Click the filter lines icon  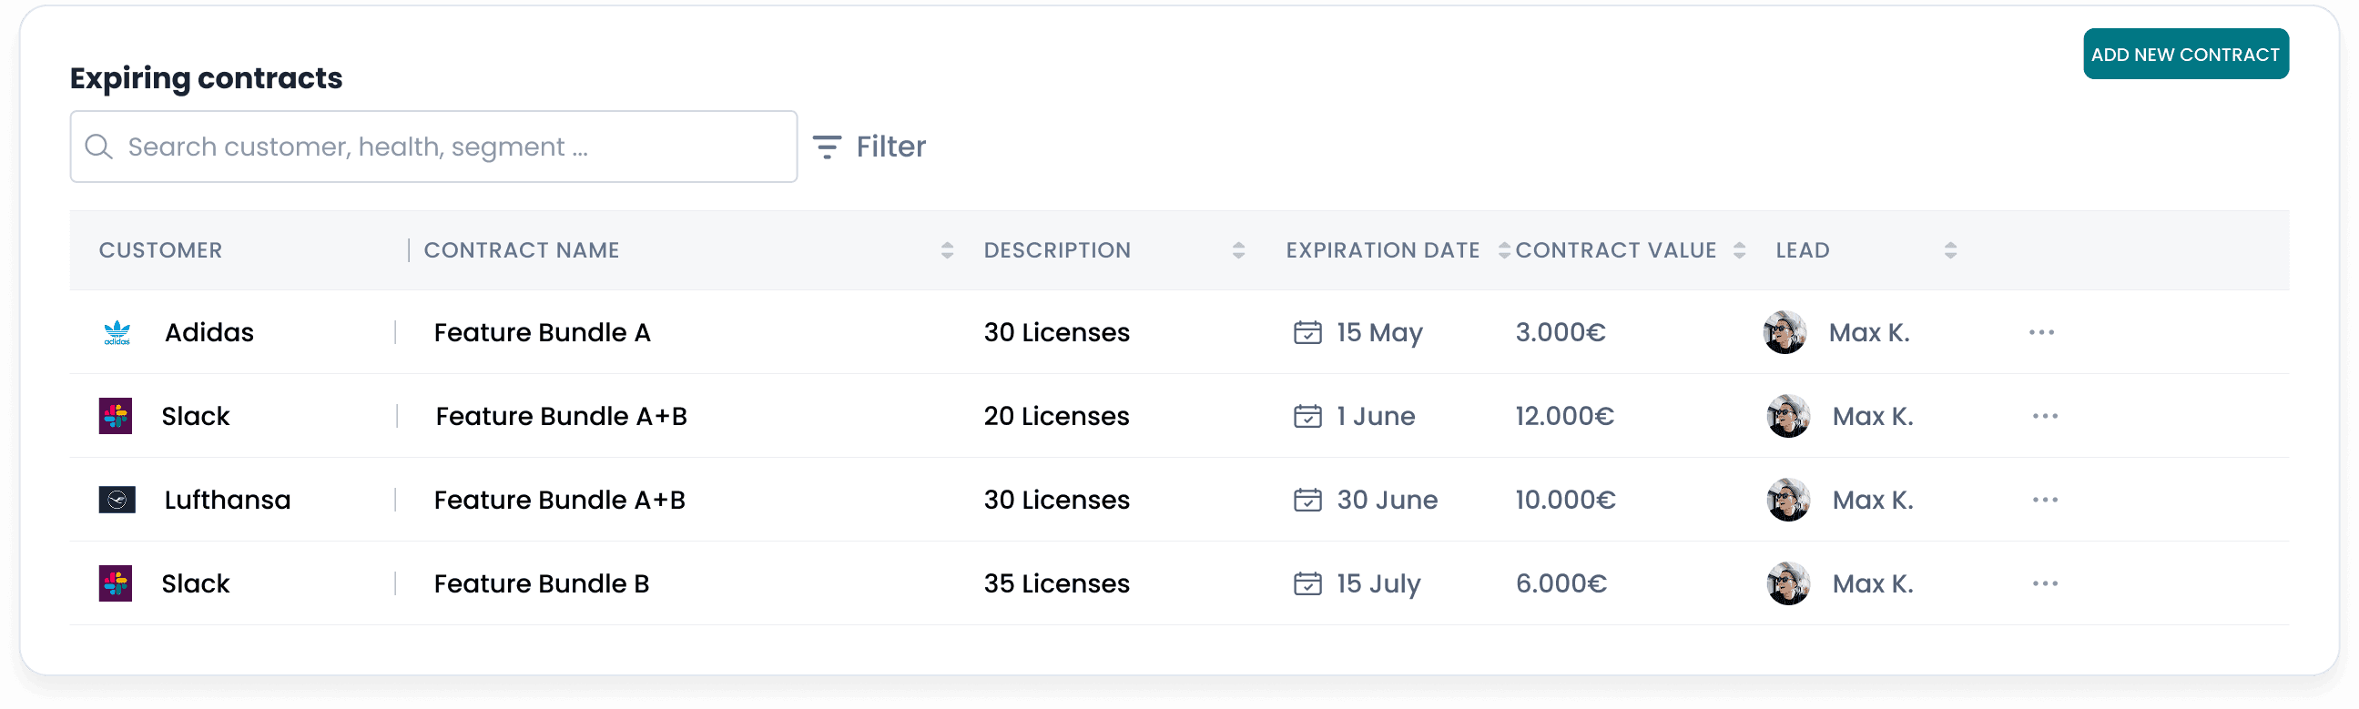coord(827,147)
